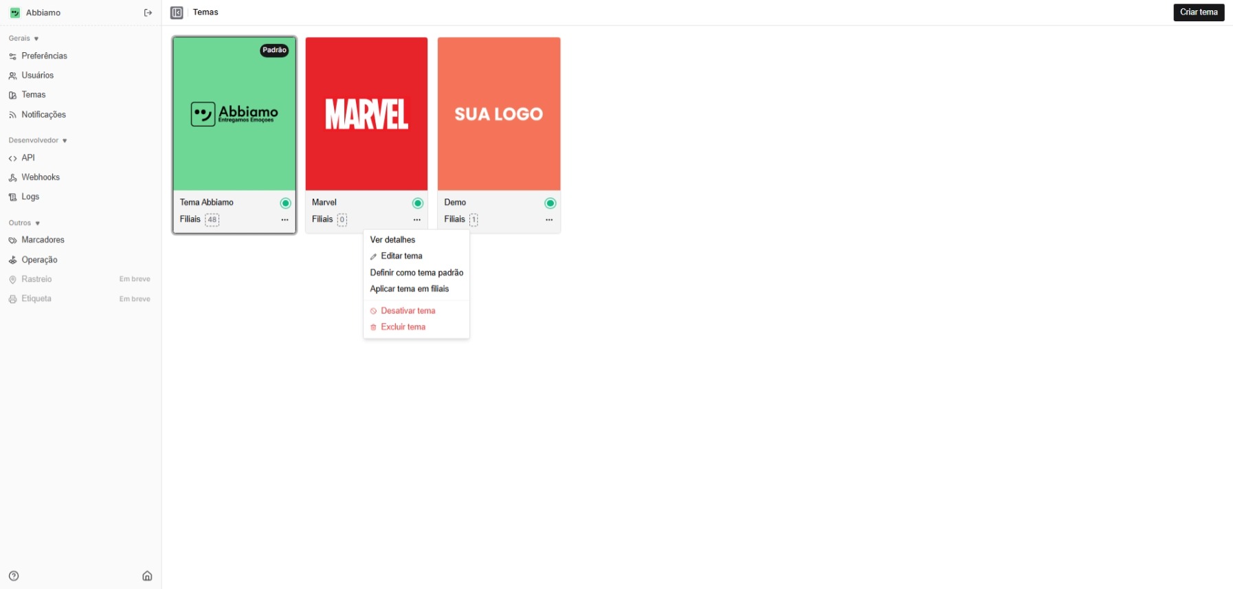Open Notificações in the sidebar
1233x589 pixels.
[43, 115]
